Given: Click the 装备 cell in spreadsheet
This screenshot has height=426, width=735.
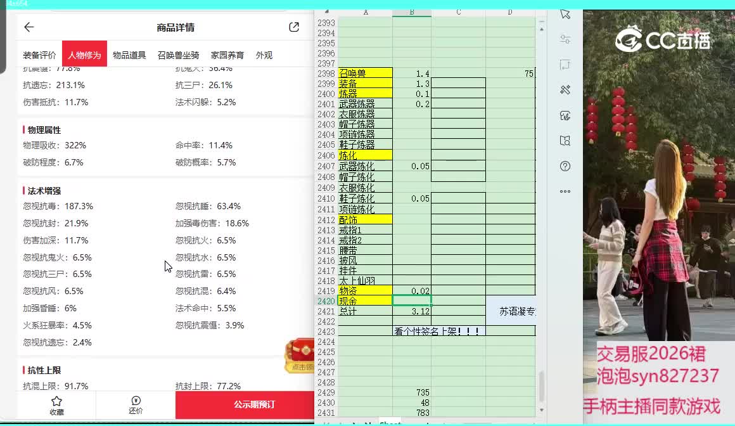Looking at the screenshot, I should tap(365, 84).
